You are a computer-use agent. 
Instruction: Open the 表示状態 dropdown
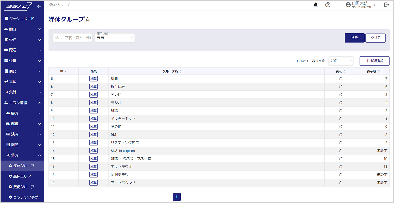coord(115,38)
